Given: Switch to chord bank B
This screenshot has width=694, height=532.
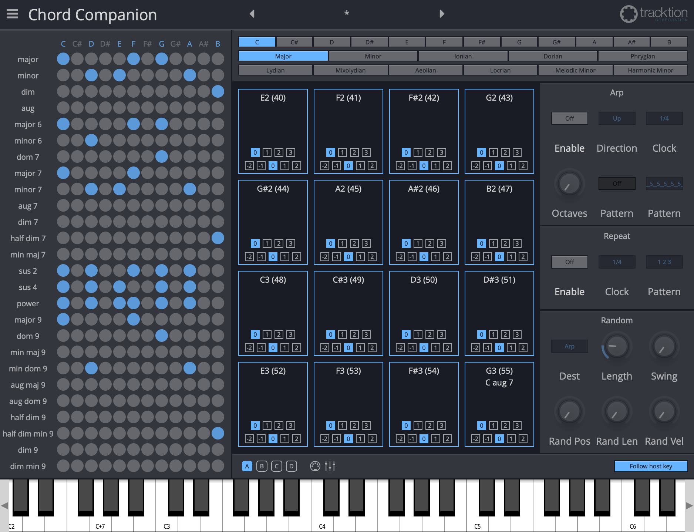Looking at the screenshot, I should coord(262,466).
